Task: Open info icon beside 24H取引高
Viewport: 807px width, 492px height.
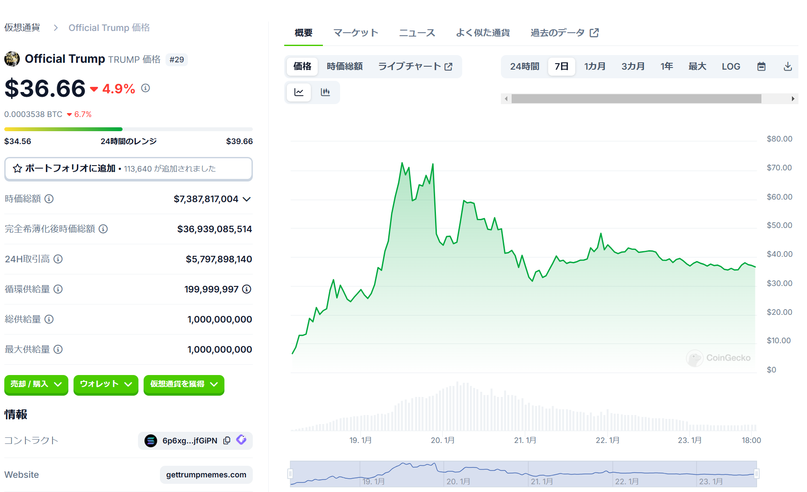Action: 58,259
